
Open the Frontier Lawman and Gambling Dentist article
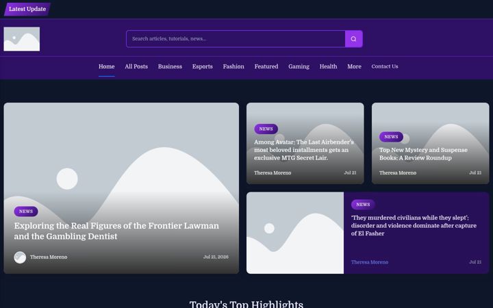116,231
